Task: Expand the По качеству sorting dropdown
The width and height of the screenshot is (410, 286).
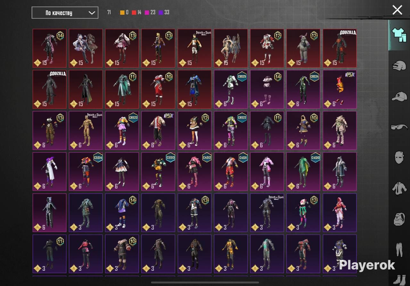Action: coord(65,13)
